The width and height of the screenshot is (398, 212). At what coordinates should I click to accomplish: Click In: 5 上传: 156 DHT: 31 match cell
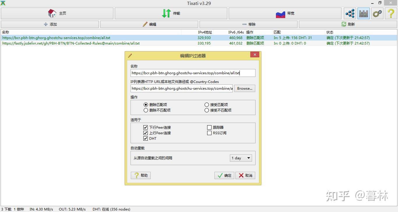(x=293, y=38)
